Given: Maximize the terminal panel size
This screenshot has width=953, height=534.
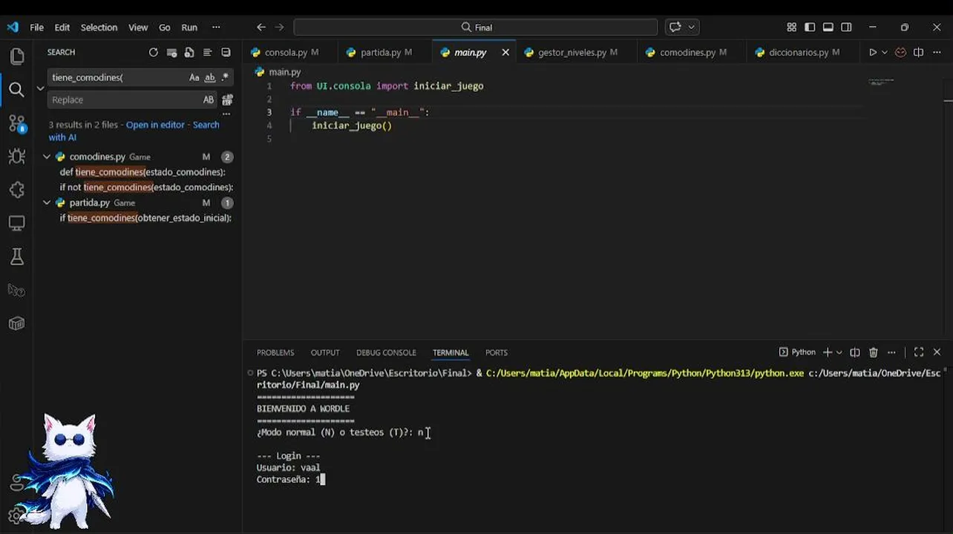Looking at the screenshot, I should coord(919,352).
